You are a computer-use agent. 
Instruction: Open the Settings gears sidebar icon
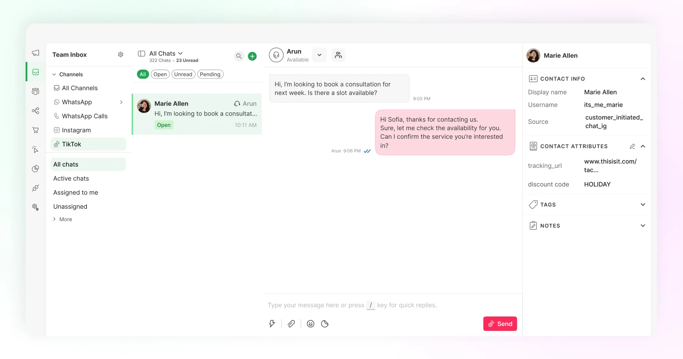[x=36, y=207]
